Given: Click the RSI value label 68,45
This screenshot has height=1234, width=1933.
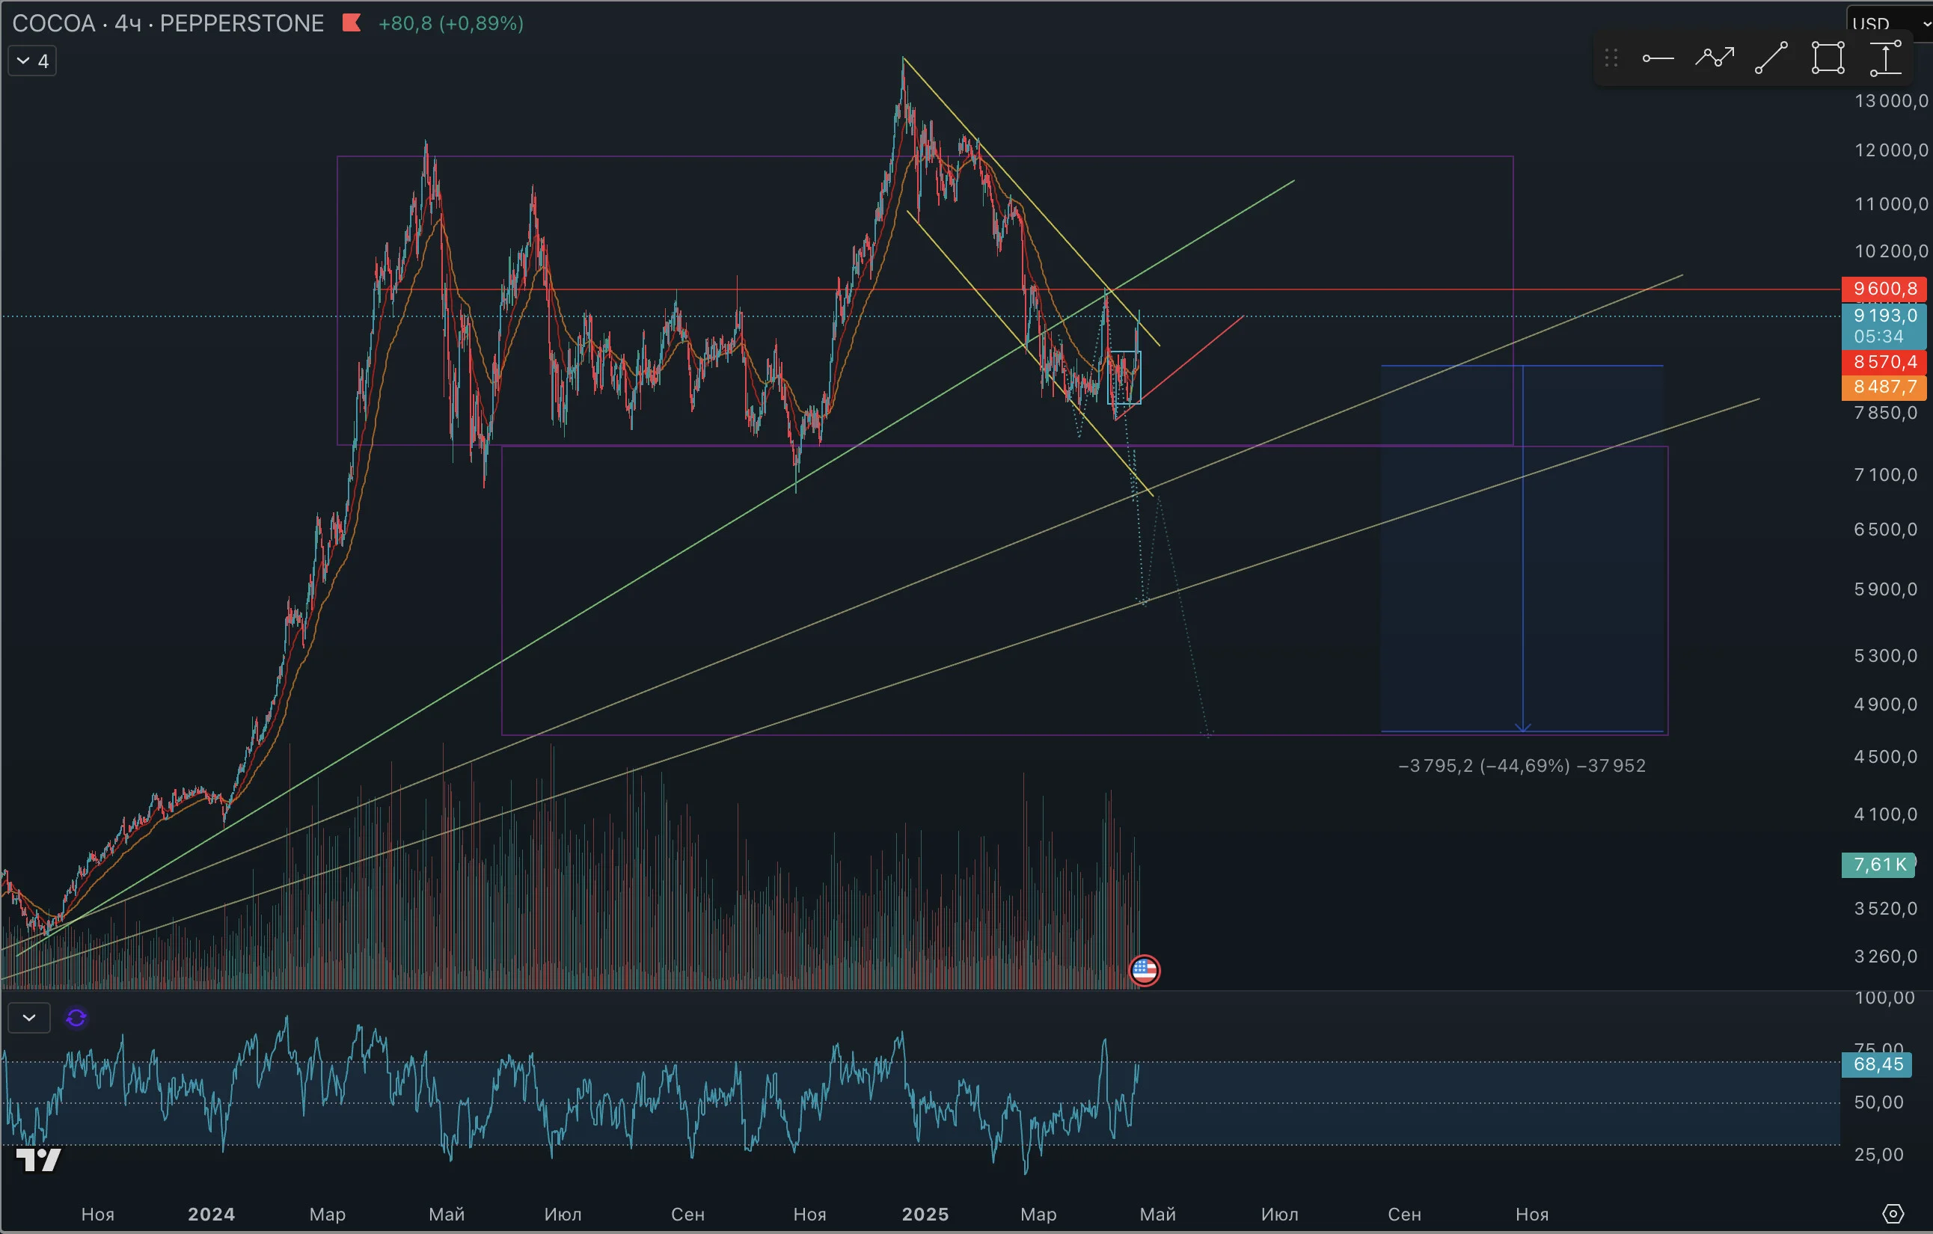Looking at the screenshot, I should 1876,1064.
